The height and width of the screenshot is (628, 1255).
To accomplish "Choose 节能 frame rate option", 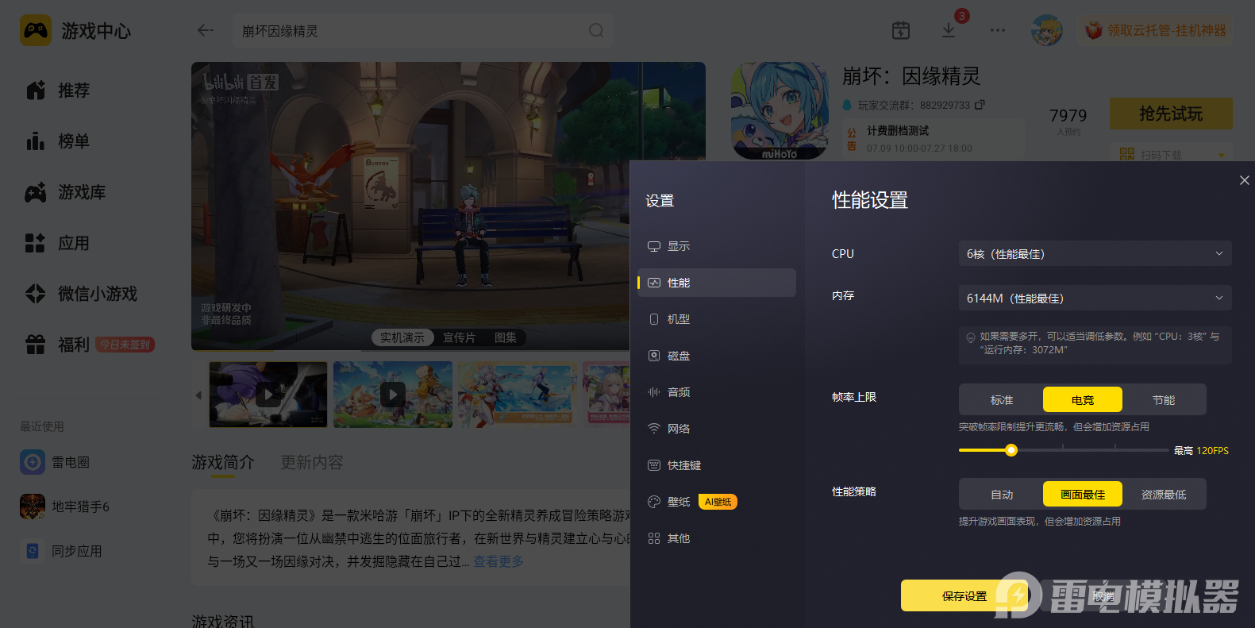I will click(1164, 399).
